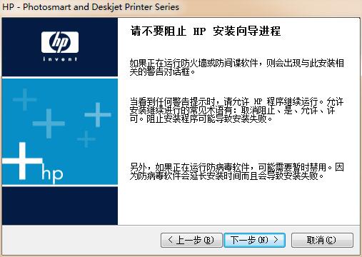Screen dimensions: 362x257
Task: Click the faint plus sign at blue panel's upper left
Action: pyautogui.click(x=24, y=99)
